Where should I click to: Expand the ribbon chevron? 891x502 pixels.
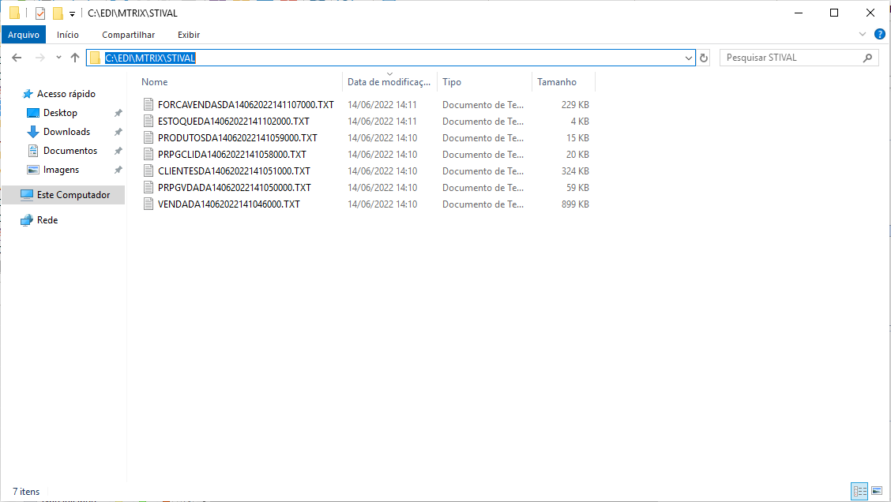click(x=862, y=34)
